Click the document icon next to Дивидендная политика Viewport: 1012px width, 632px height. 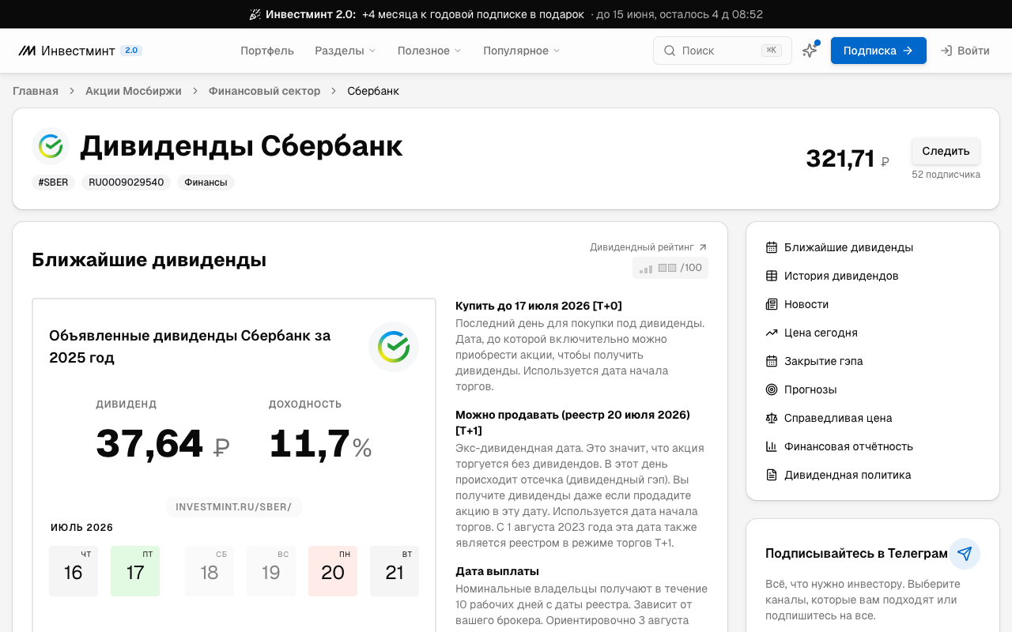pyautogui.click(x=772, y=475)
